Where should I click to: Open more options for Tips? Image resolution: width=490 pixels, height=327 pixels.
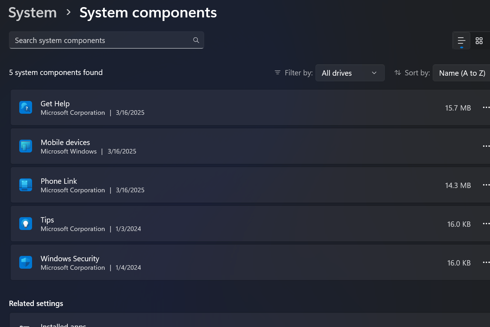(x=486, y=224)
